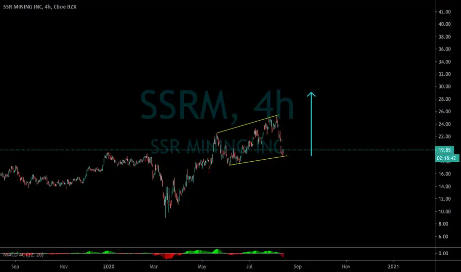461x272 pixels.
Task: Click the 2020 label on time axis
Action: point(108,267)
